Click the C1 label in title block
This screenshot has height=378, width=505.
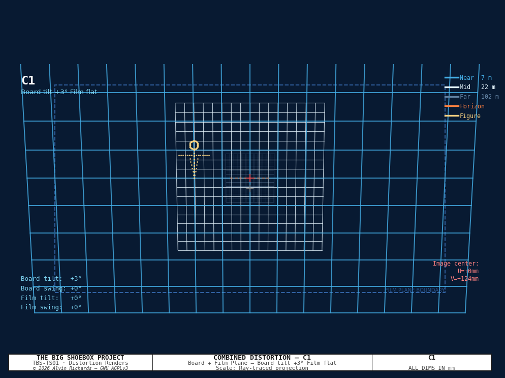click(431, 358)
